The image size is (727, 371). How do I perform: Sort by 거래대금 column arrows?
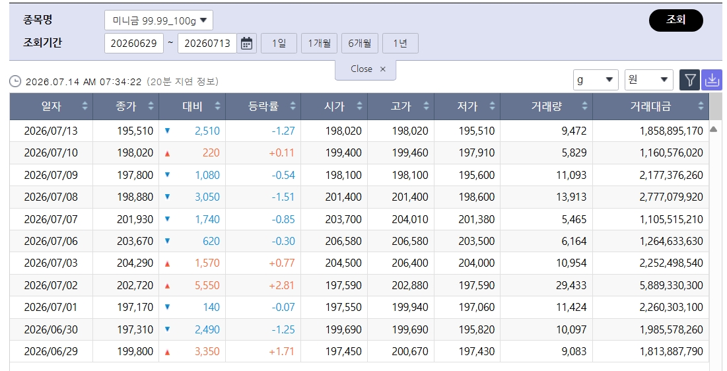pos(701,106)
